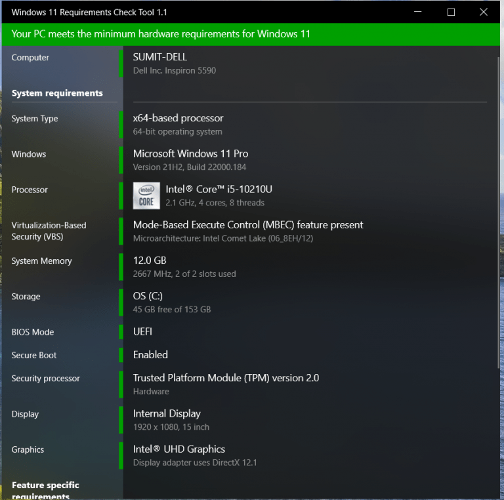The width and height of the screenshot is (504, 500).
Task: Click 'Microarchitecture: Intel Comet Lake' text
Action: pos(223,238)
